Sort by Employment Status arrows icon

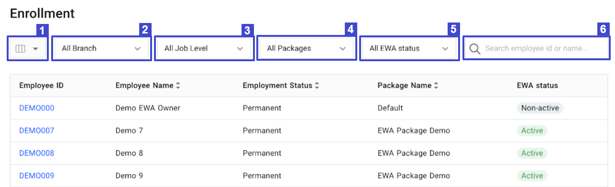tap(317, 86)
